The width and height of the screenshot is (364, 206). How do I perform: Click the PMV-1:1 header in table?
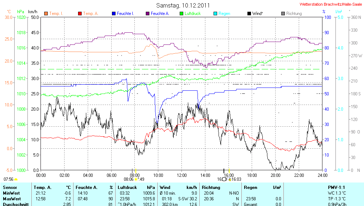point(336,187)
